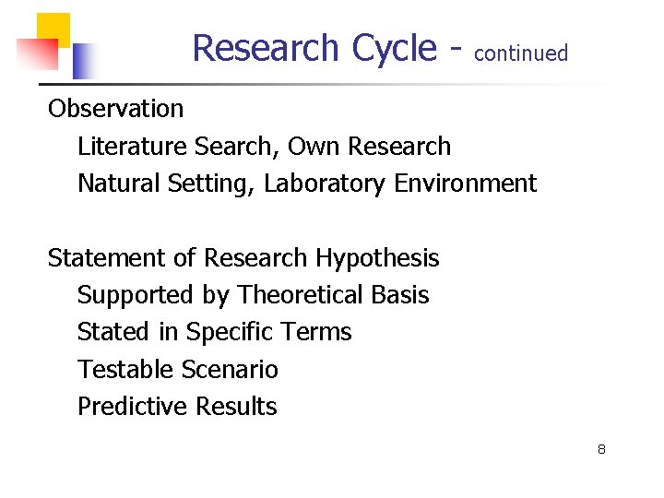The image size is (664, 498).
Task: Select the 'Research Cycle' title text
Action: pos(314,48)
